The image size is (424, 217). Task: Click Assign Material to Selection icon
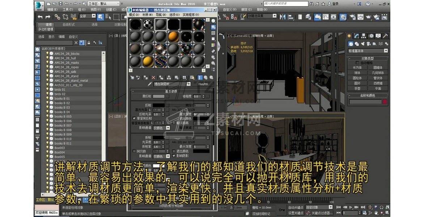pos(145,77)
